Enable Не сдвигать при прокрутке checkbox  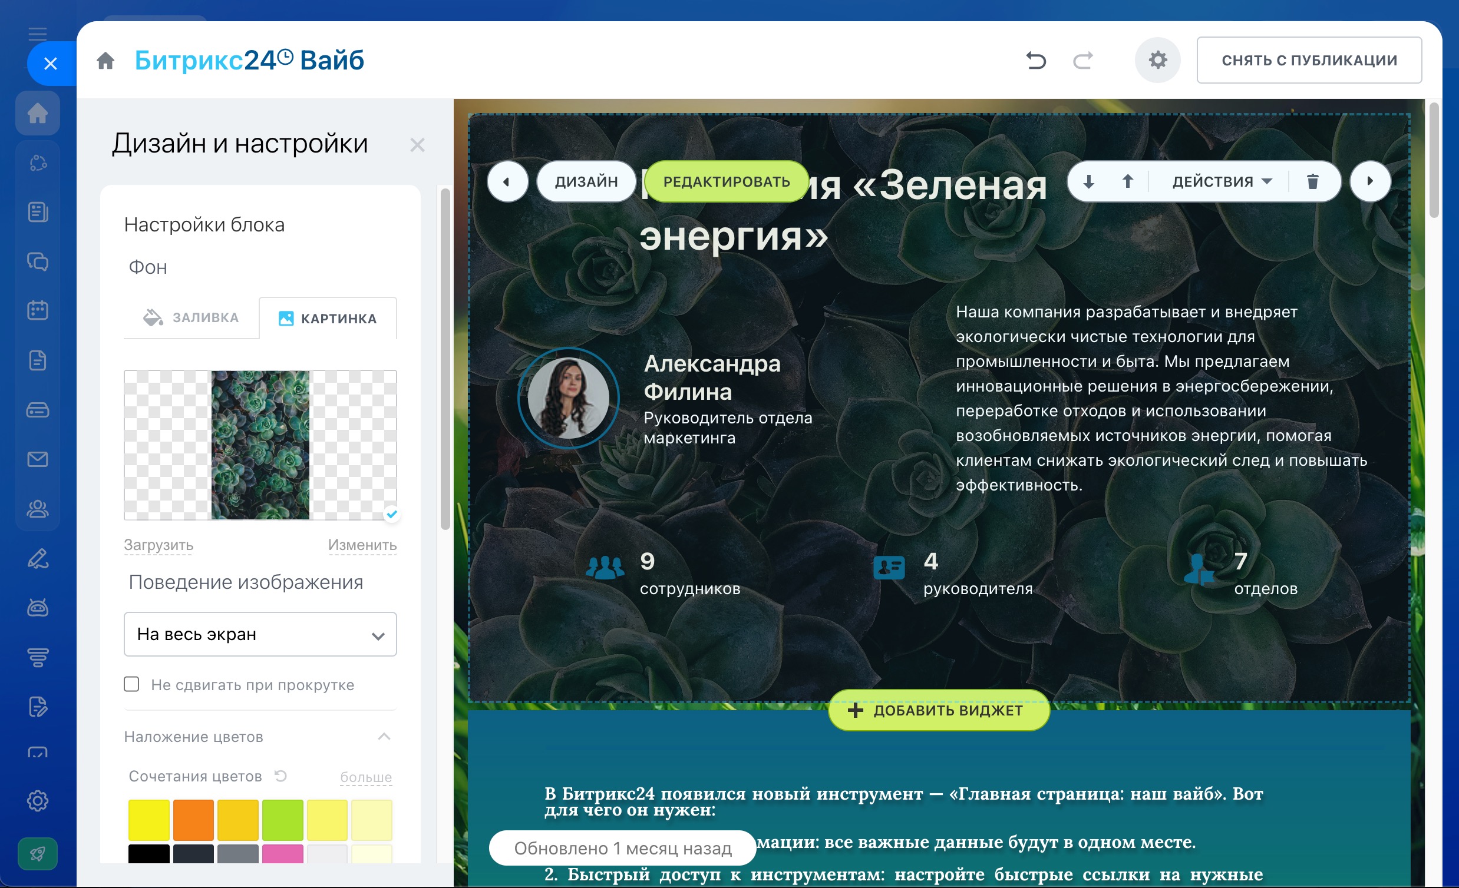(x=131, y=684)
